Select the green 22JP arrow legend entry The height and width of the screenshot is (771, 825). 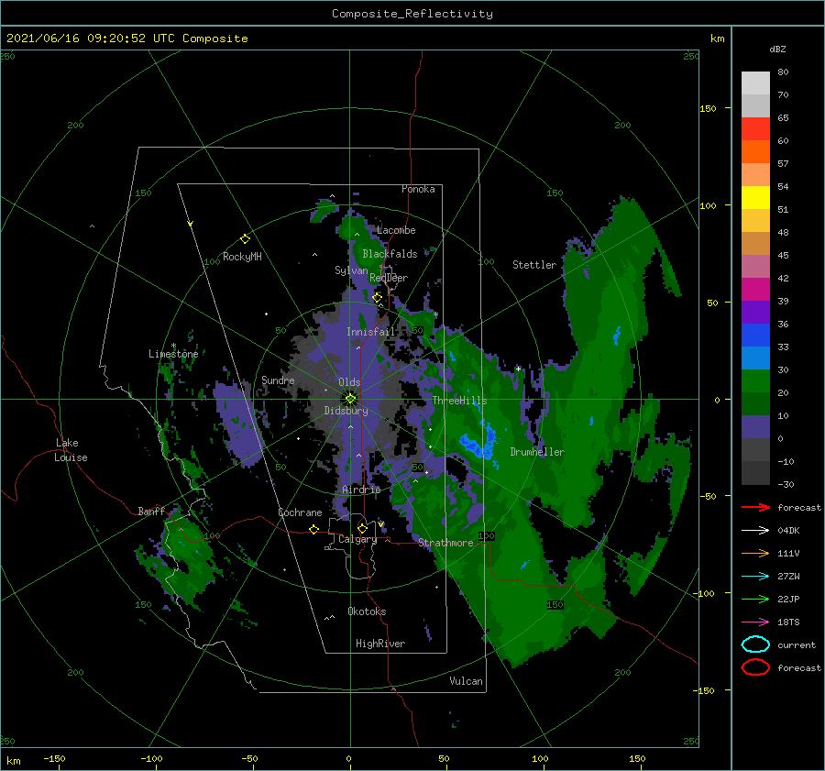[x=755, y=599]
